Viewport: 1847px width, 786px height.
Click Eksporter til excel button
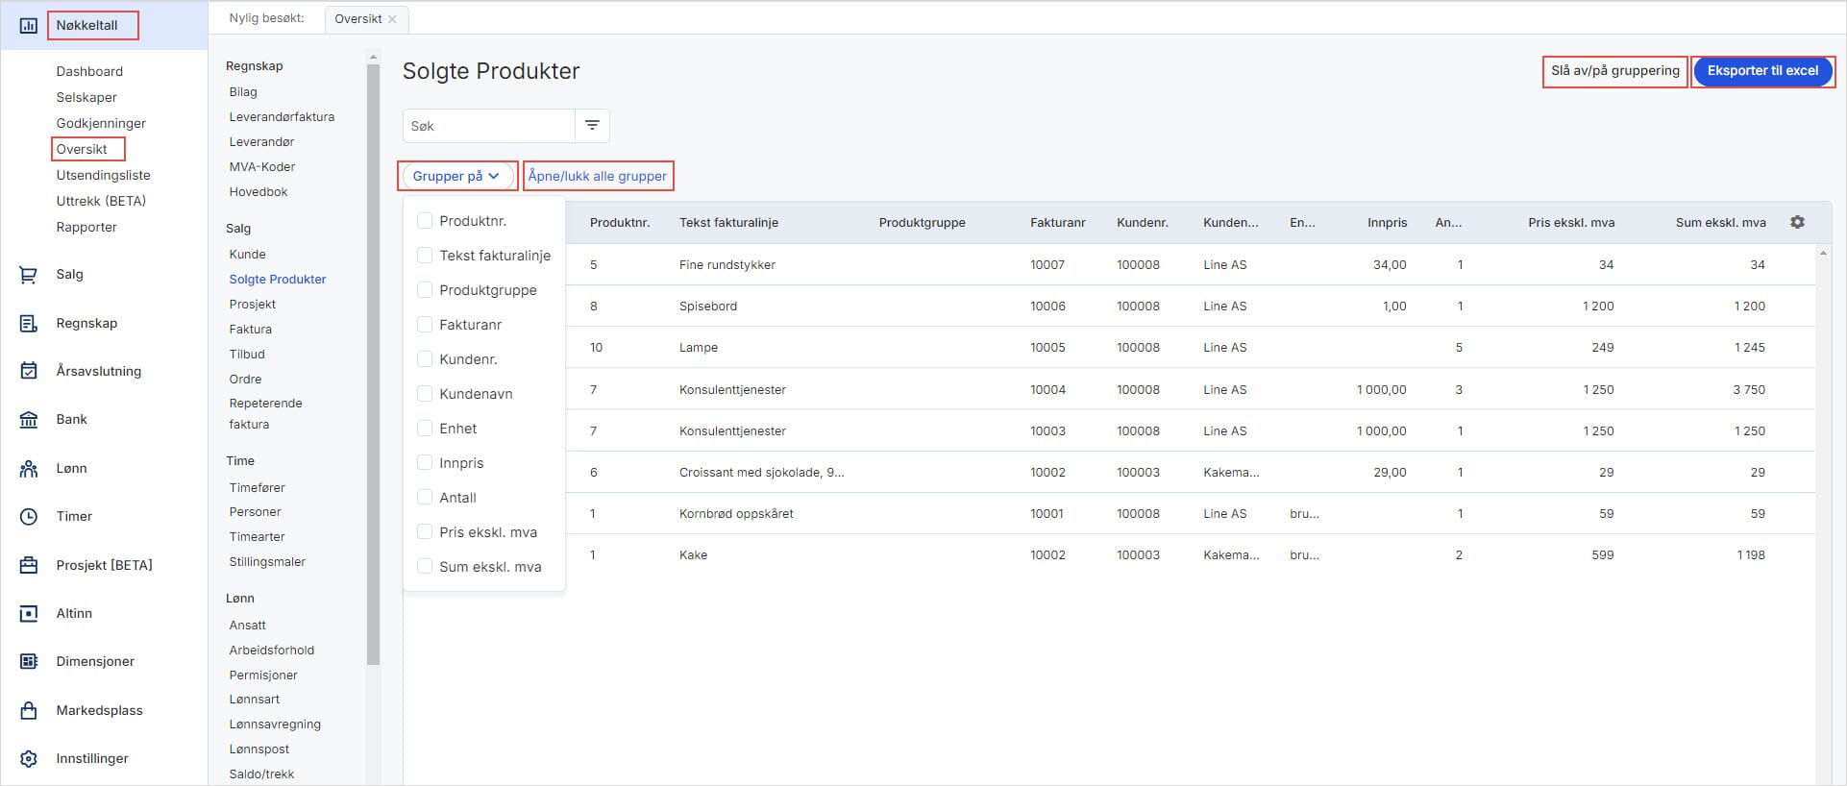(x=1761, y=71)
